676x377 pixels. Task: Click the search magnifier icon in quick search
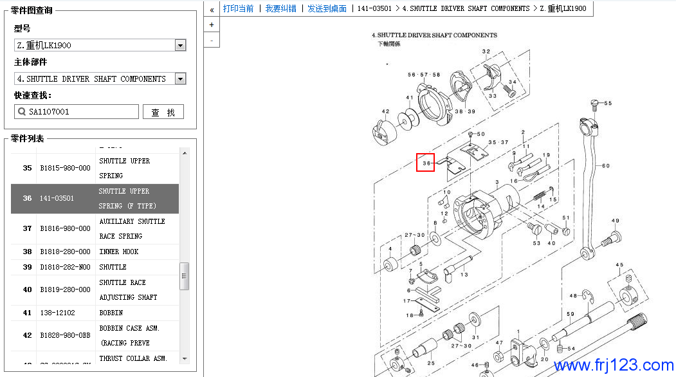[22, 112]
